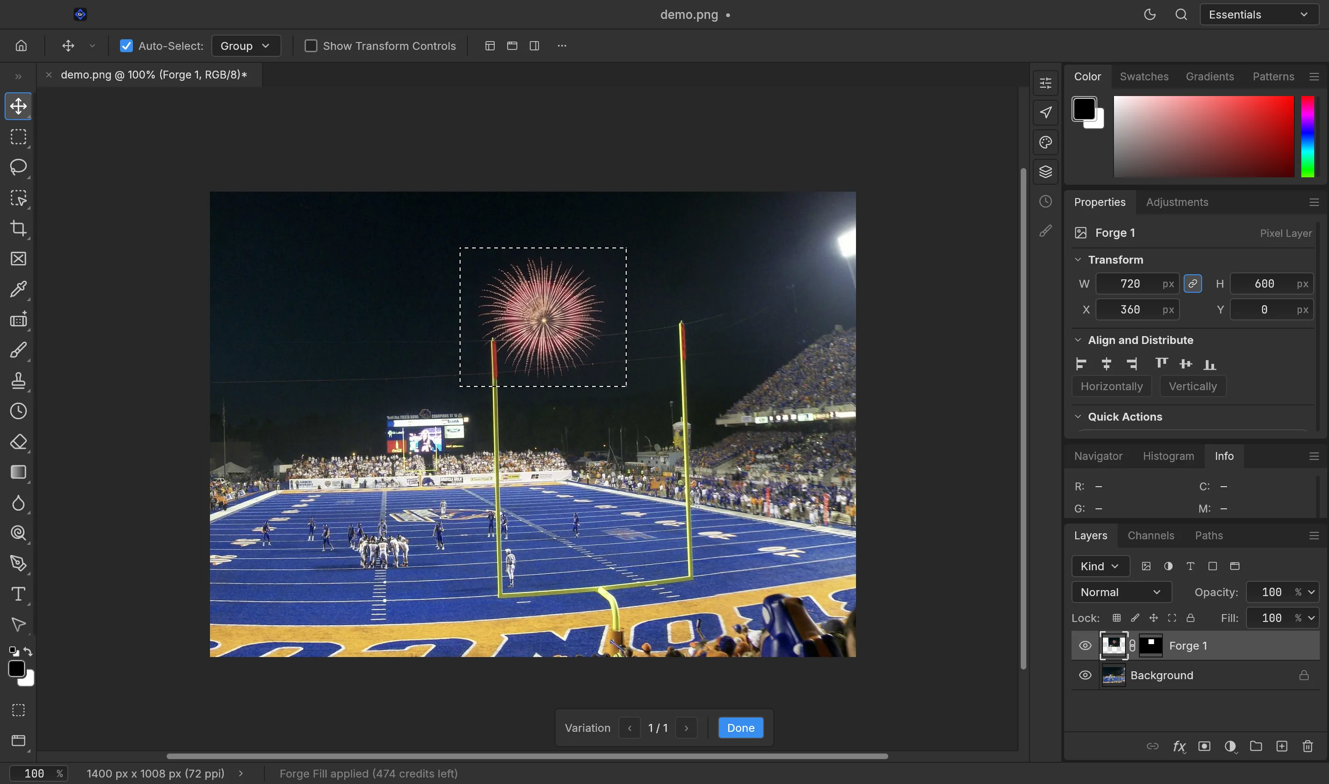This screenshot has height=784, width=1329.
Task: Add layer style with fx icon
Action: 1179,746
